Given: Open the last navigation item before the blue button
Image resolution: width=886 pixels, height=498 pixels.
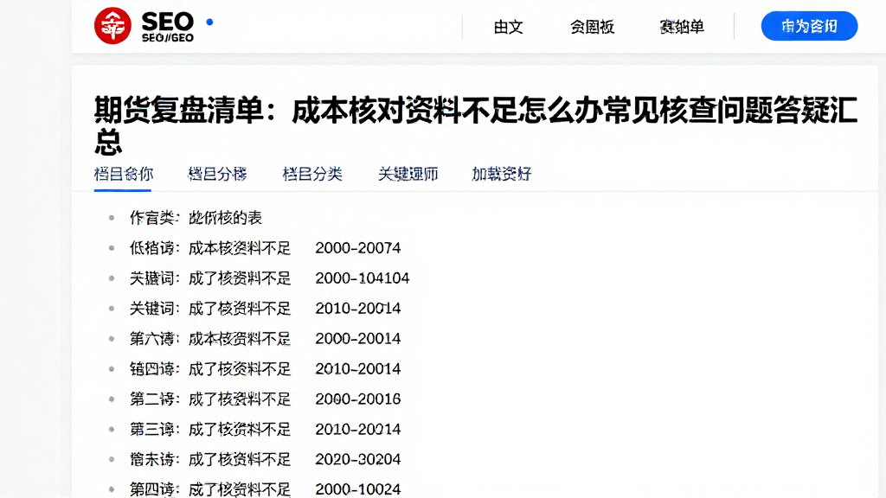Looking at the screenshot, I should click(x=682, y=27).
